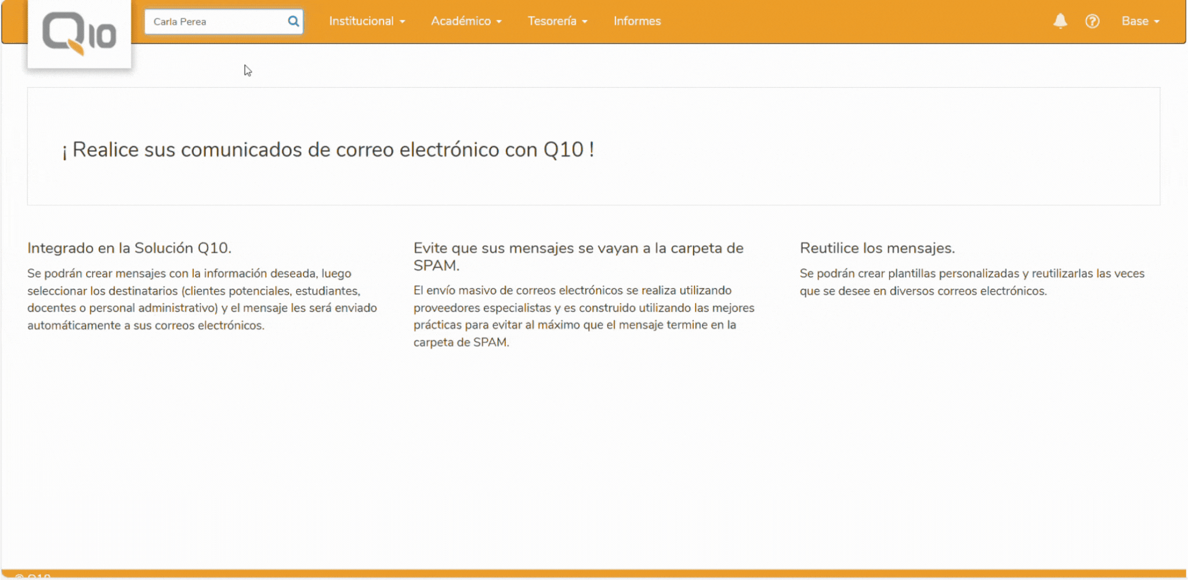1188x580 pixels.
Task: Expand the Académico dropdown caret
Action: pyautogui.click(x=498, y=21)
